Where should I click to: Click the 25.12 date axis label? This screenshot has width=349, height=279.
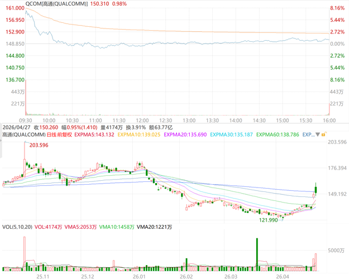[x=88, y=276]
